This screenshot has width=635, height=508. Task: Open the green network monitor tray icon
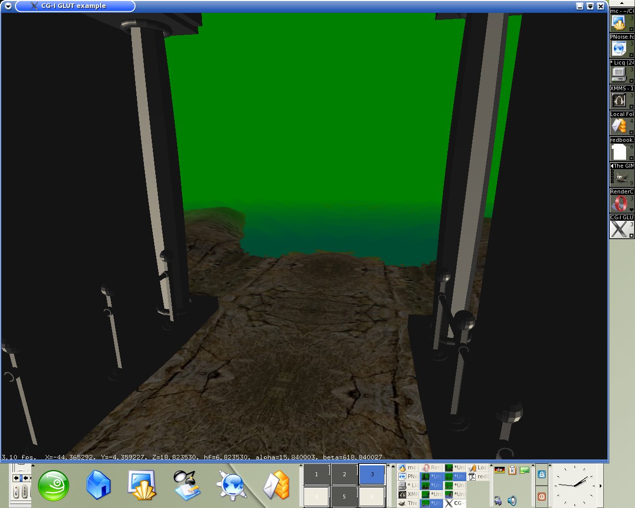pyautogui.click(x=524, y=470)
